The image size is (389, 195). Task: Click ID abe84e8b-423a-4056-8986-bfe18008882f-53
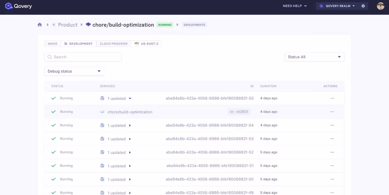[x=210, y=139]
